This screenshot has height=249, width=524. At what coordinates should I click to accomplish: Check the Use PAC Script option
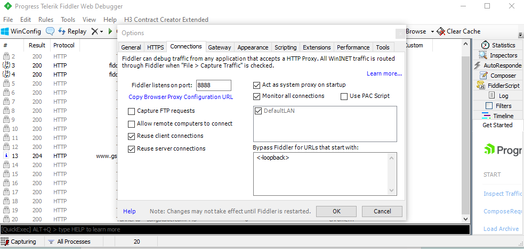pos(344,96)
